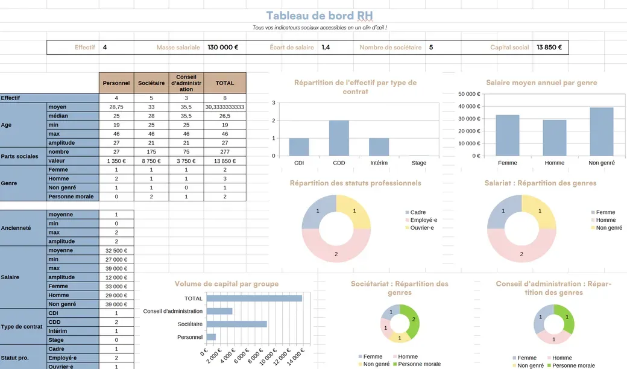This screenshot has height=369, width=627.
Task: Select the "Personnel" column header cell
Action: 116,83
